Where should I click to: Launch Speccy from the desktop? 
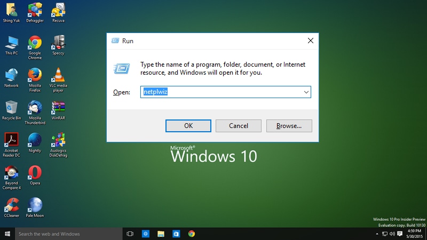[58, 45]
